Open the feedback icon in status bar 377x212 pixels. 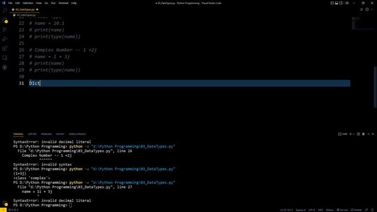pyautogui.click(x=366, y=210)
